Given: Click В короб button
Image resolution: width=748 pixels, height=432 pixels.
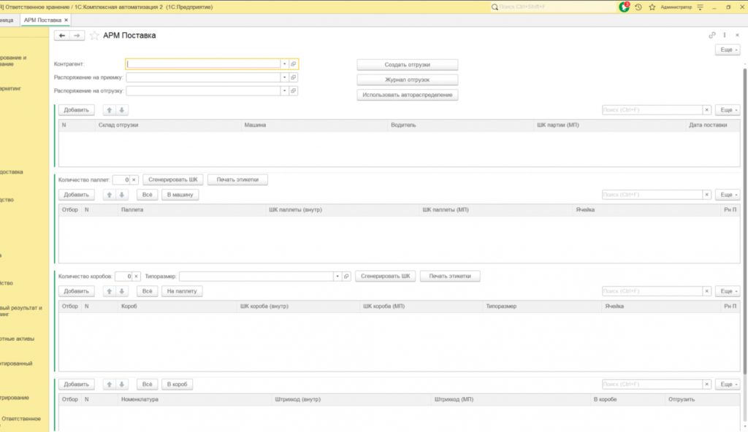Looking at the screenshot, I should tap(177, 385).
